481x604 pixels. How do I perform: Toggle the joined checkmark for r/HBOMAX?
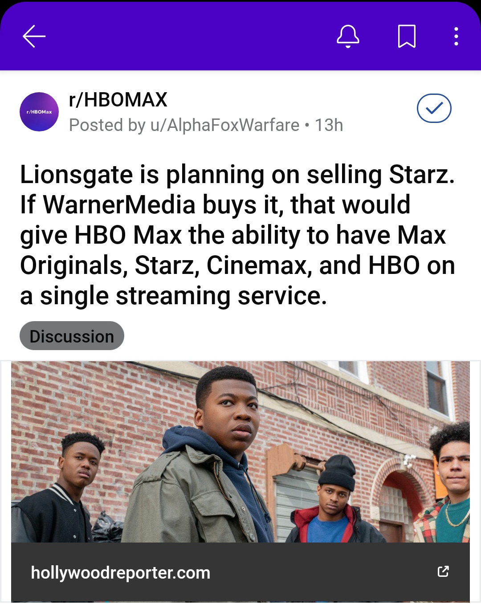click(x=434, y=108)
